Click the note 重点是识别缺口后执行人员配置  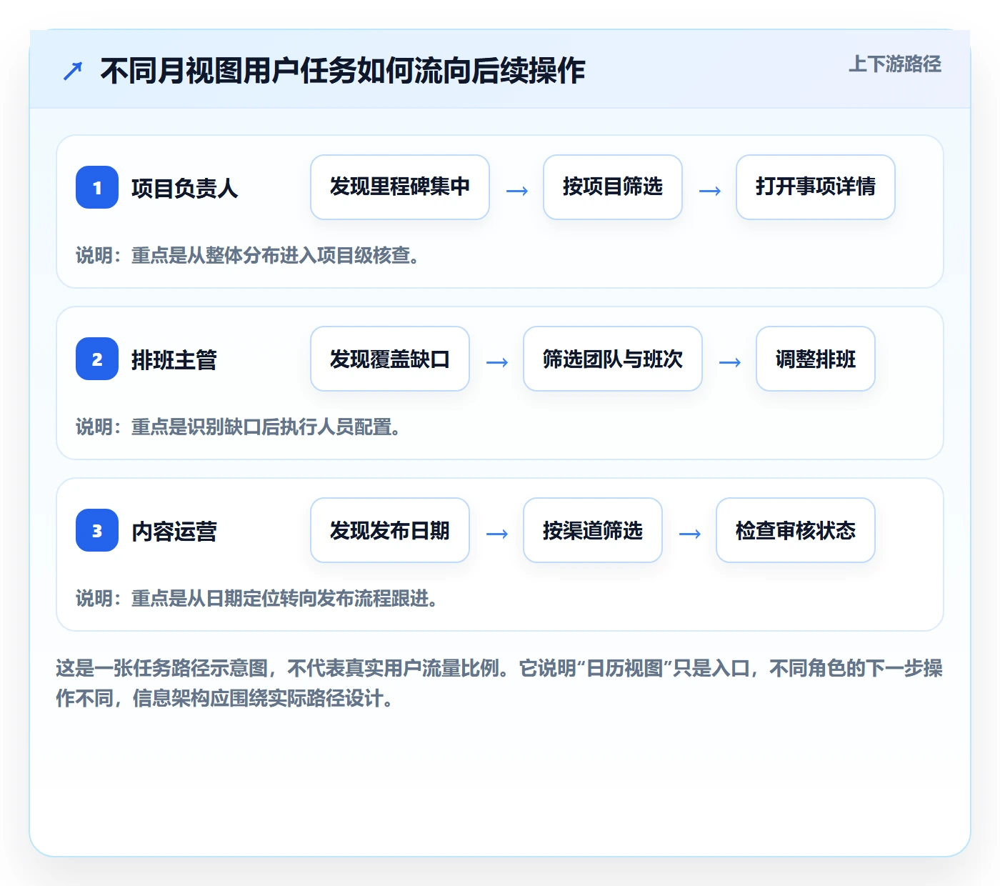266,427
